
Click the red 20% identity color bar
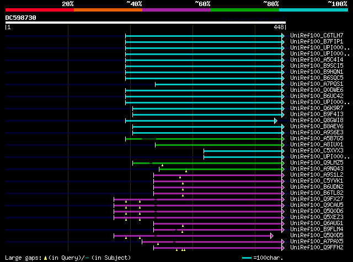pyautogui.click(x=40, y=10)
